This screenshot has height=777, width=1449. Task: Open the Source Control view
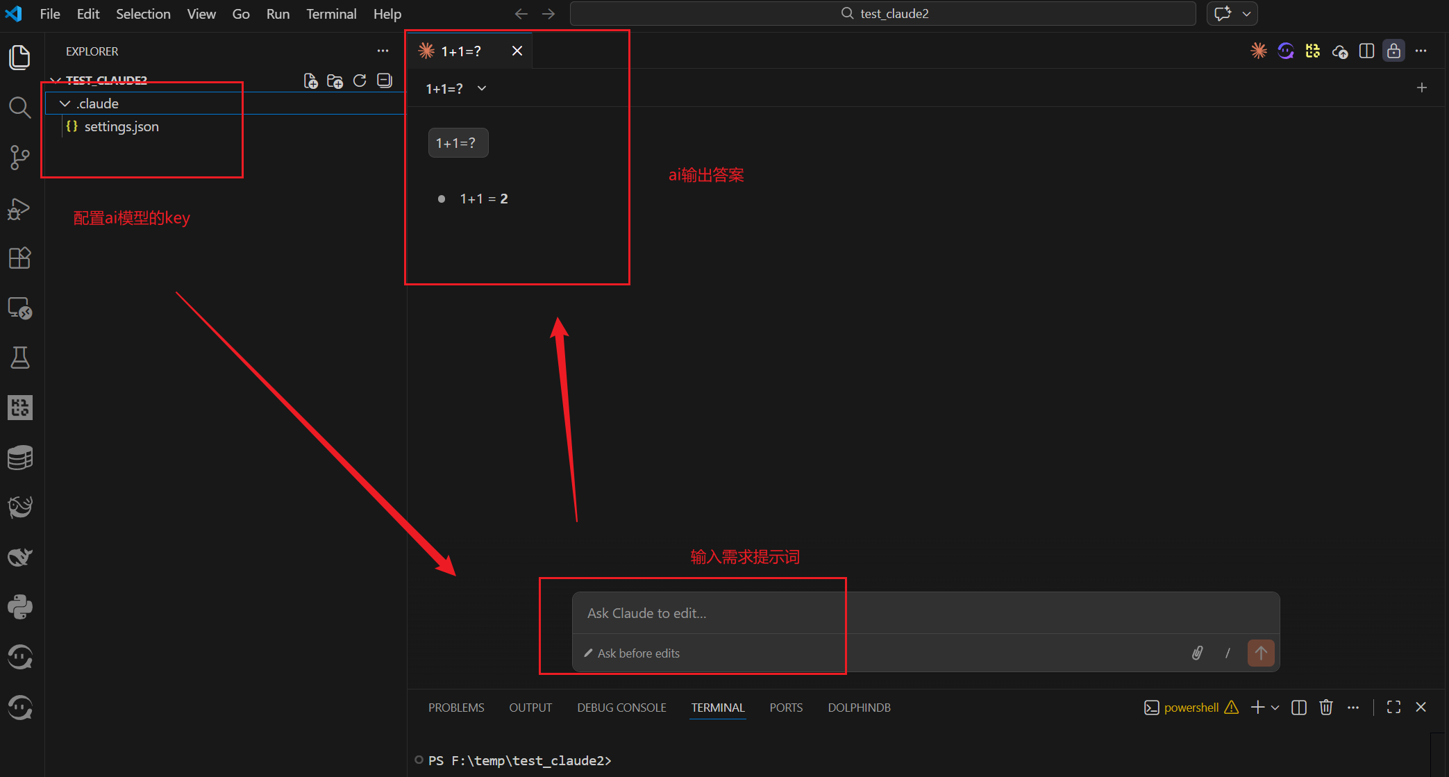[x=19, y=157]
